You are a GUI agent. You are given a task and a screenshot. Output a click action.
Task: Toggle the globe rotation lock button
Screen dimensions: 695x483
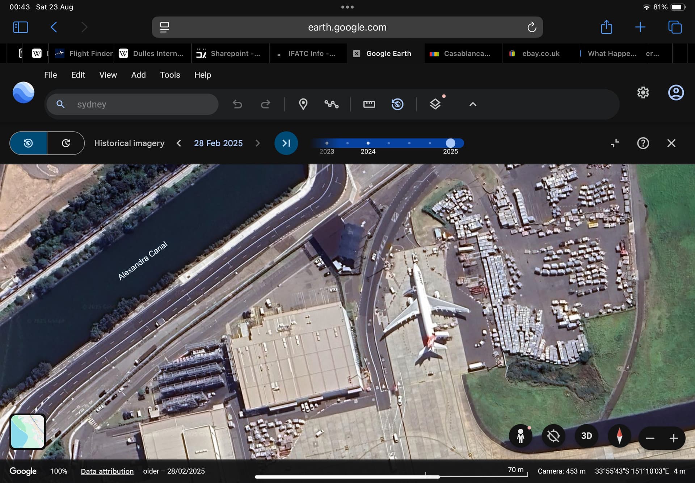click(x=553, y=436)
